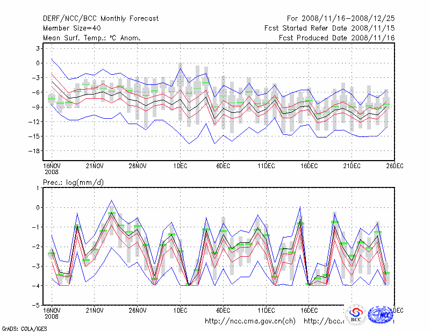Click the Prec.: log(mm/d) panel label
The width and height of the screenshot is (430, 332).
pyautogui.click(x=74, y=183)
